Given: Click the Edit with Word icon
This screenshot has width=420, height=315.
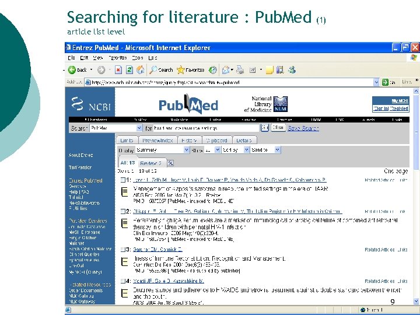Looking at the screenshot, I should (253, 70).
